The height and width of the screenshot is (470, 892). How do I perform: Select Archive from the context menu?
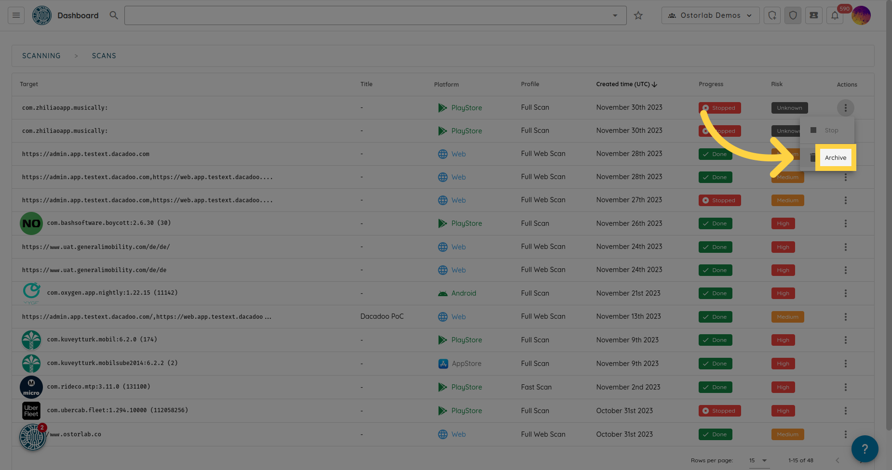835,157
